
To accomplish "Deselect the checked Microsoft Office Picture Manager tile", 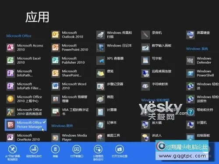I will 26,125.
